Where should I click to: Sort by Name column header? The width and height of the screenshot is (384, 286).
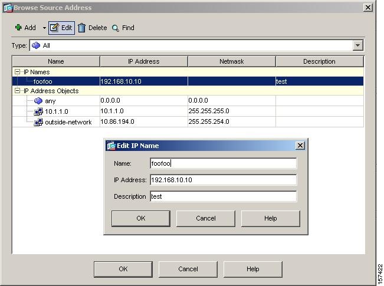(x=56, y=61)
